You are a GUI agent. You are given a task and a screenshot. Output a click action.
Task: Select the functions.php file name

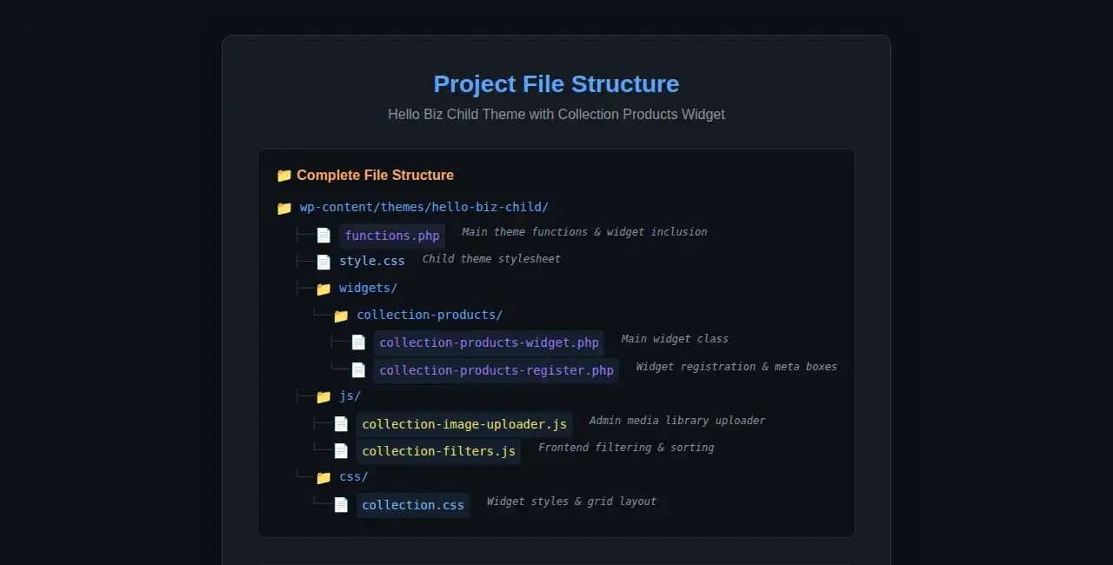click(392, 236)
